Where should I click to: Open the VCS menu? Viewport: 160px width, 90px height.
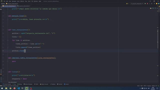[x=32, y=1]
